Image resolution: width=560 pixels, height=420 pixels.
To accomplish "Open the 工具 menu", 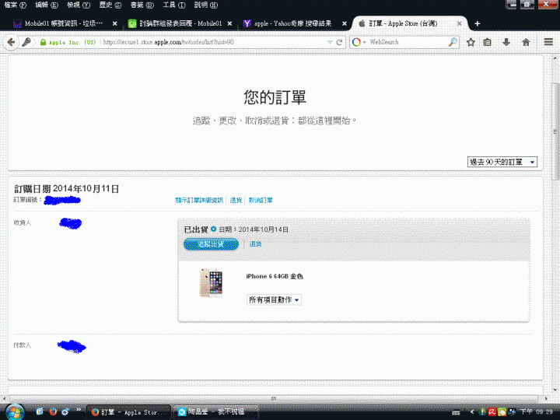I will click(x=174, y=5).
